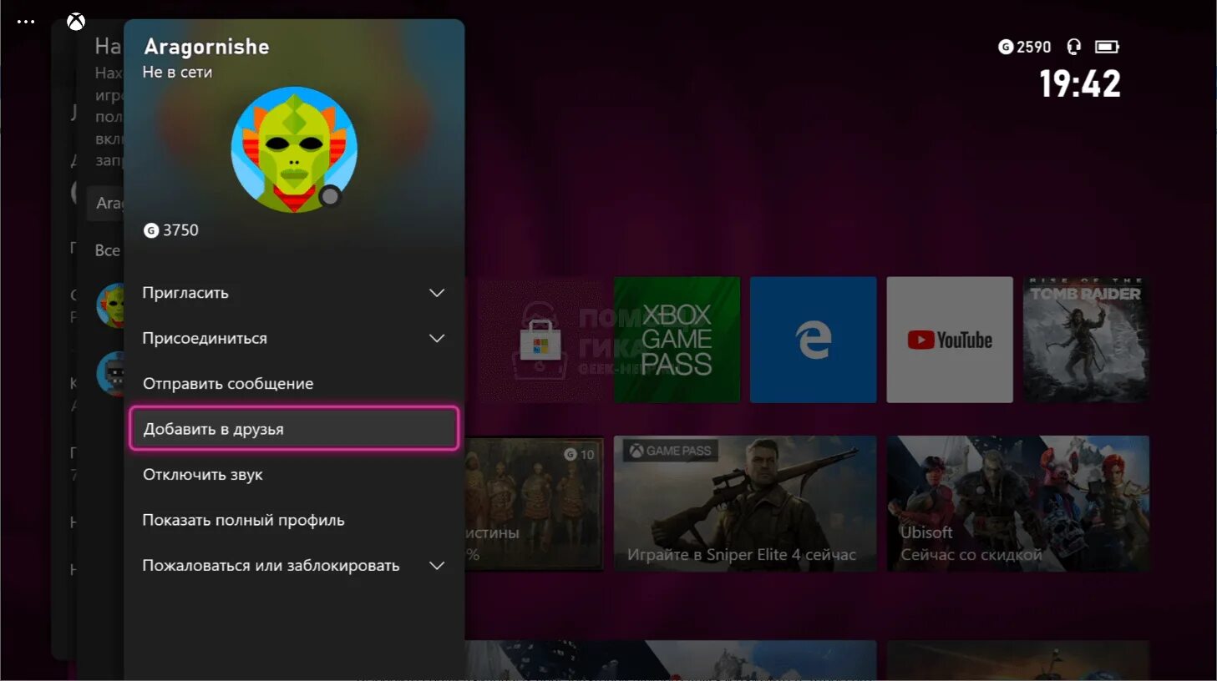This screenshot has width=1217, height=681.
Task: Open the YouTube app tile
Action: [x=950, y=340]
